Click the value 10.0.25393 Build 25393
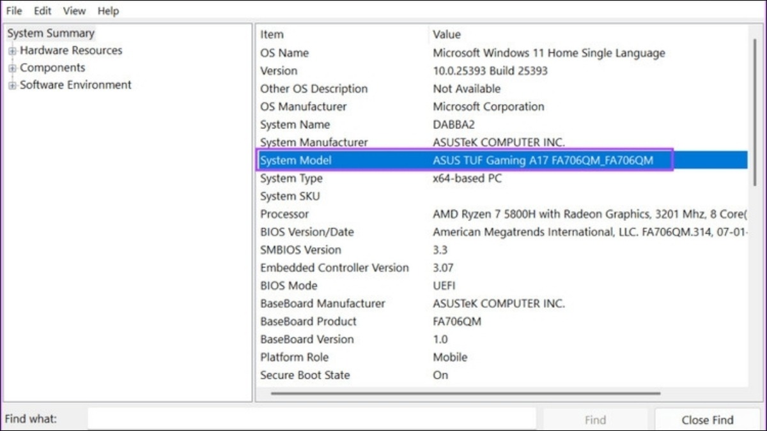767x431 pixels. point(490,71)
